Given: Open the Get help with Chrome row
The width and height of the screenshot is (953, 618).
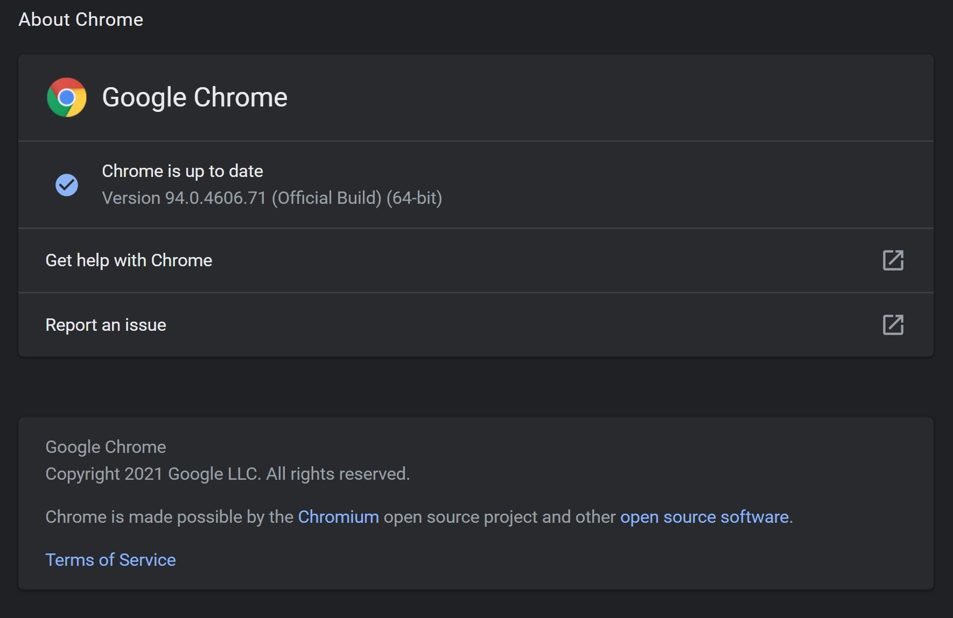Looking at the screenshot, I should [129, 260].
